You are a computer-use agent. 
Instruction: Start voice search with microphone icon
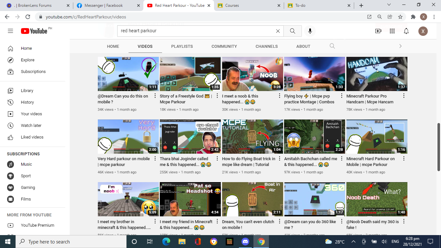click(x=310, y=31)
